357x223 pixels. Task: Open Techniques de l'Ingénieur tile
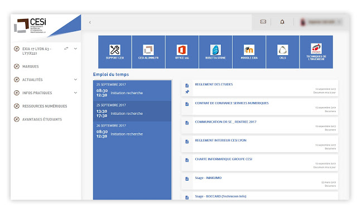316,52
